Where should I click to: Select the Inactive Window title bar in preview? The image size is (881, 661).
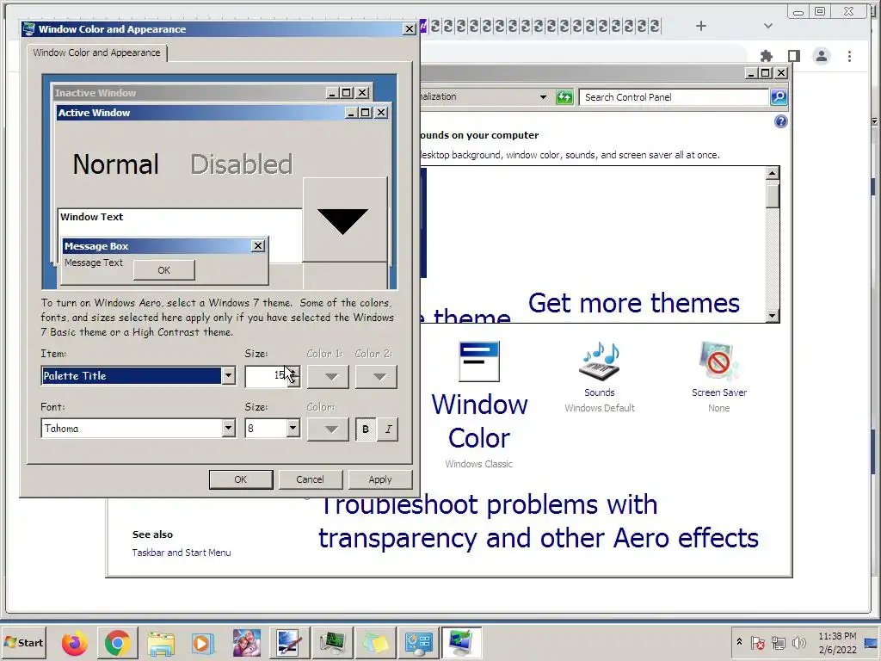pyautogui.click(x=188, y=93)
